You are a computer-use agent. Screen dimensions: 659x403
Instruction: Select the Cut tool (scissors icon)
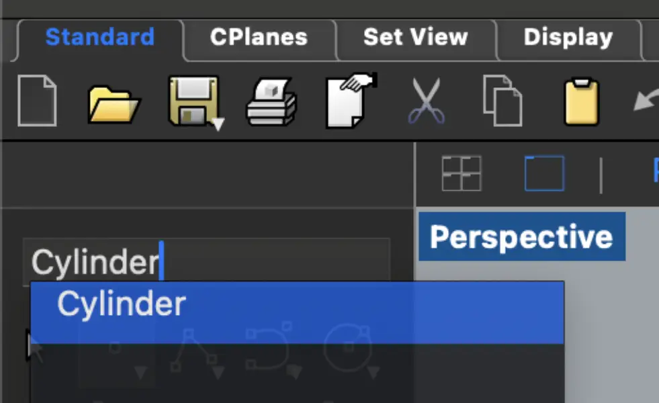[427, 101]
